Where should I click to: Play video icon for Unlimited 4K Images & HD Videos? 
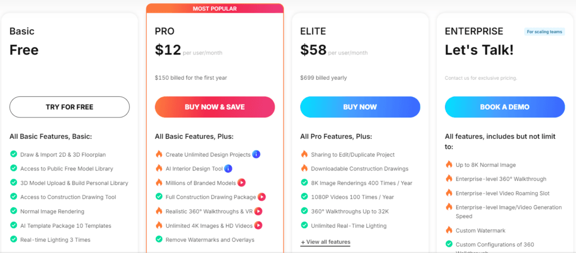pyautogui.click(x=258, y=225)
